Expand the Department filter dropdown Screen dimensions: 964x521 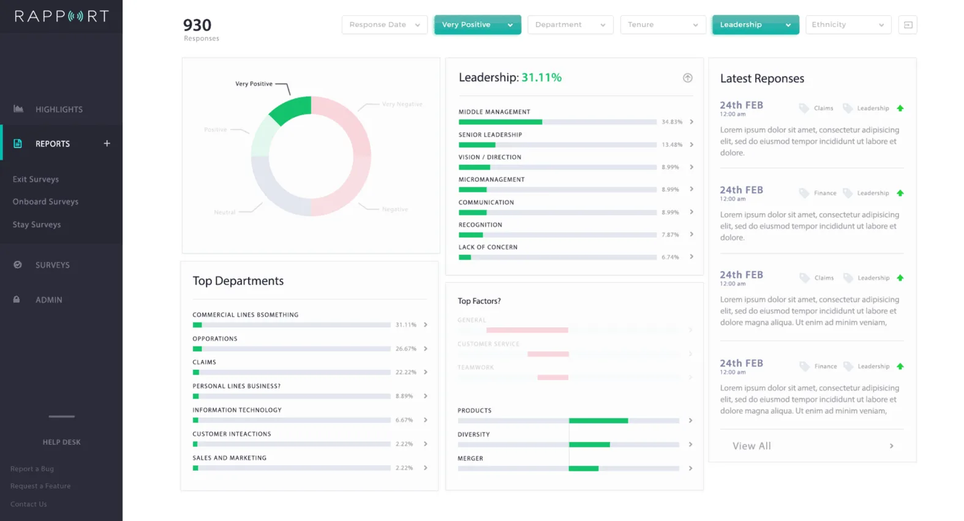point(570,24)
